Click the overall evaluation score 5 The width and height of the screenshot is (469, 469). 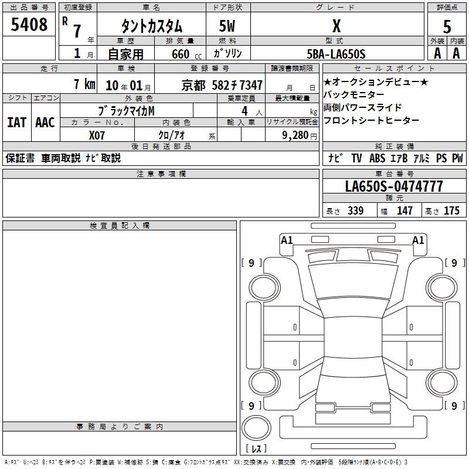pyautogui.click(x=447, y=26)
